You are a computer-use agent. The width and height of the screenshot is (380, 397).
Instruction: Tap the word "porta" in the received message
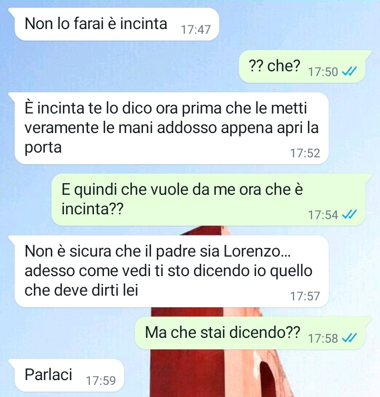click(43, 148)
